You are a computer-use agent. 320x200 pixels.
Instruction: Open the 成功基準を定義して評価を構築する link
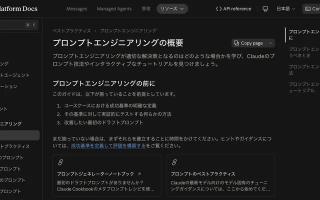tap(108, 145)
